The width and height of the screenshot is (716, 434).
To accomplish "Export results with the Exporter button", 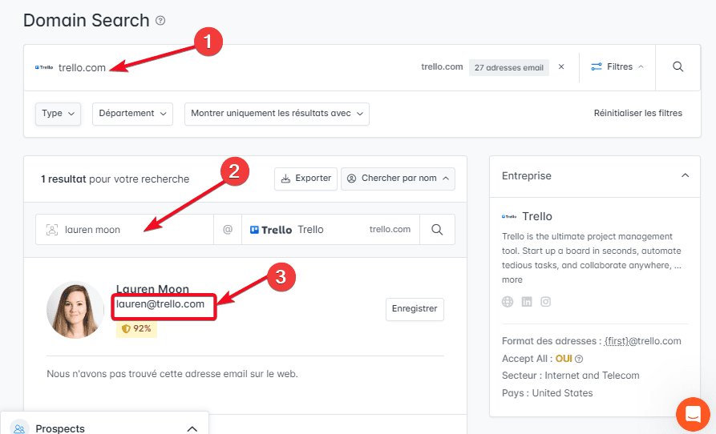I will (x=306, y=179).
